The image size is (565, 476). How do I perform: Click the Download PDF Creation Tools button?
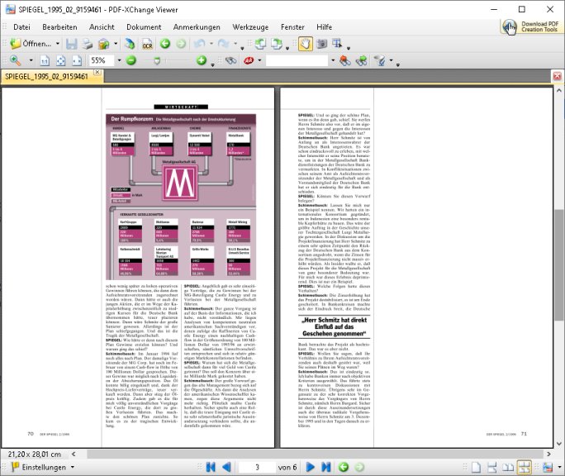pyautogui.click(x=530, y=26)
